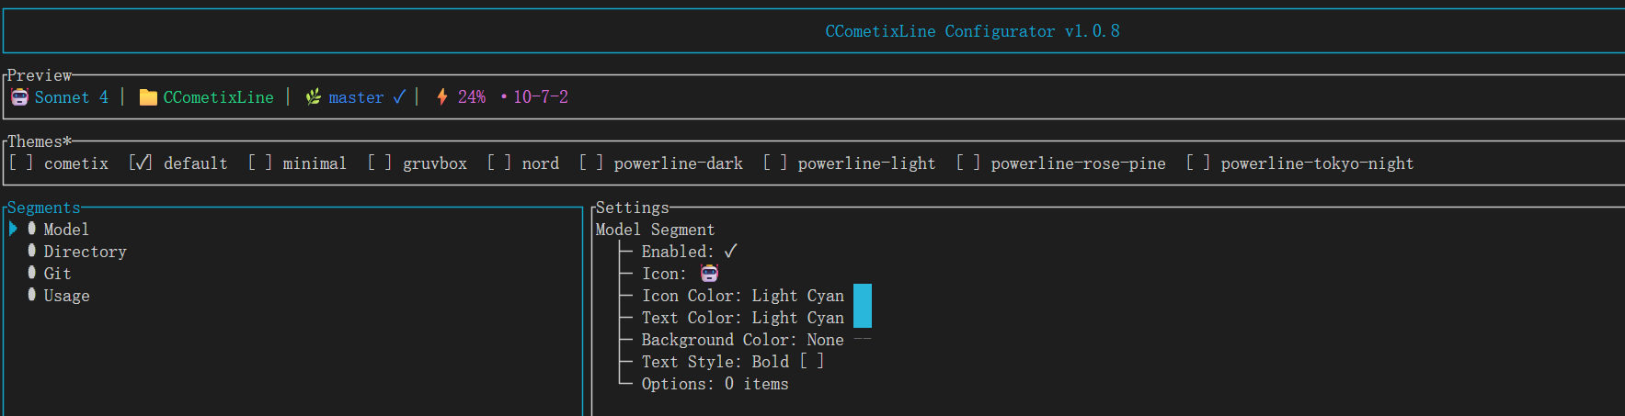1625x416 pixels.
Task: Click the Icon Color Light Cyan swatch
Action: coord(863,295)
